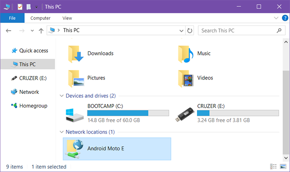Image resolution: width=290 pixels, height=172 pixels.
Task: Click the "1 item selected" status text
Action: click(49, 167)
